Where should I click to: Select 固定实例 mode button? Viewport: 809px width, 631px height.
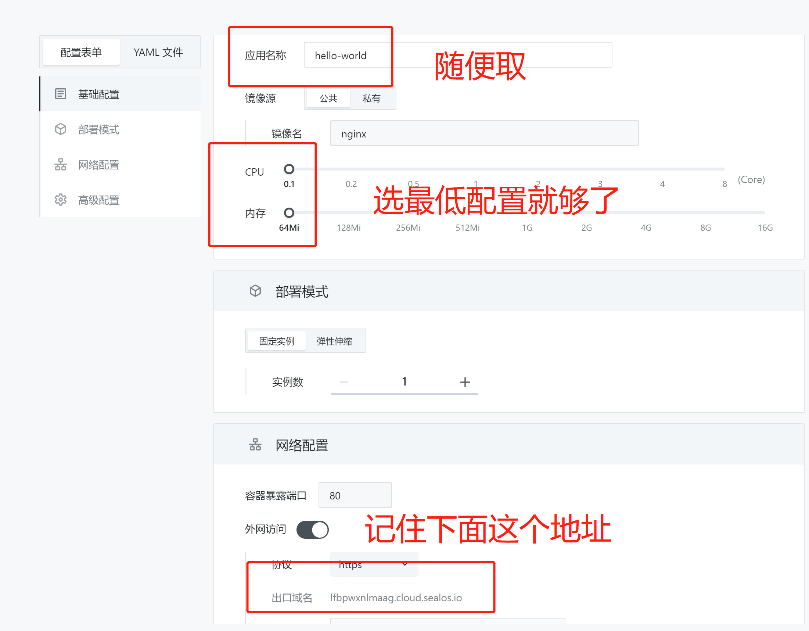click(x=276, y=341)
